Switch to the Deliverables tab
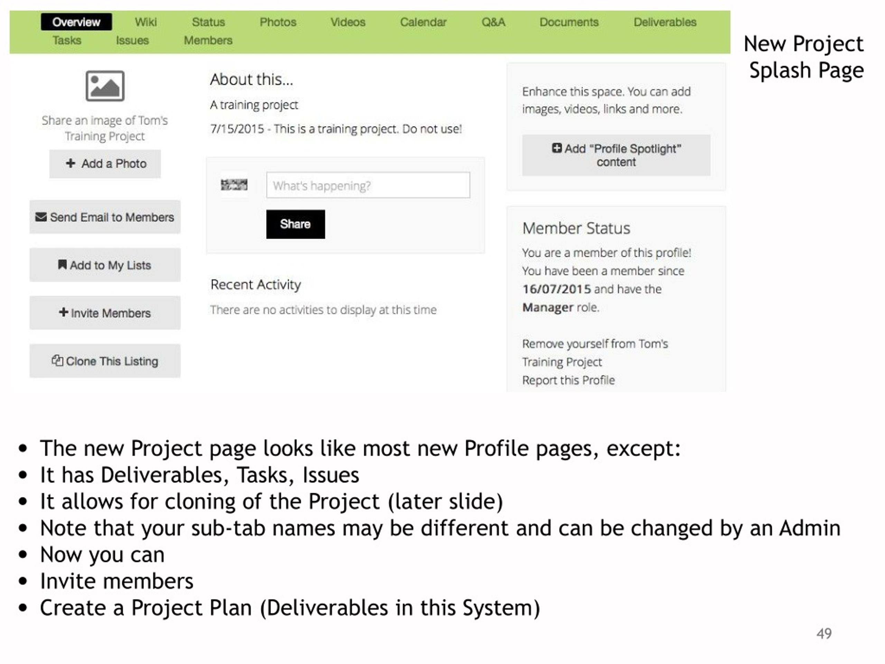Screen dimensions: 885x664 coord(665,22)
